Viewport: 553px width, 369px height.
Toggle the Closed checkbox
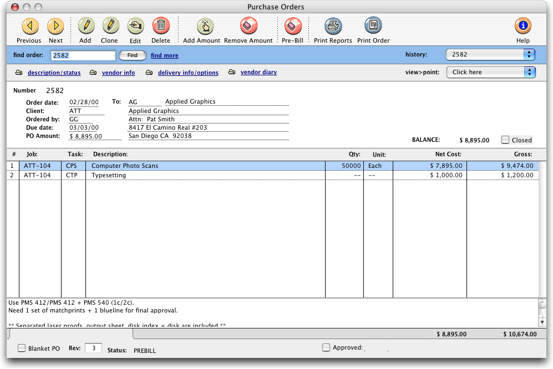tap(505, 140)
